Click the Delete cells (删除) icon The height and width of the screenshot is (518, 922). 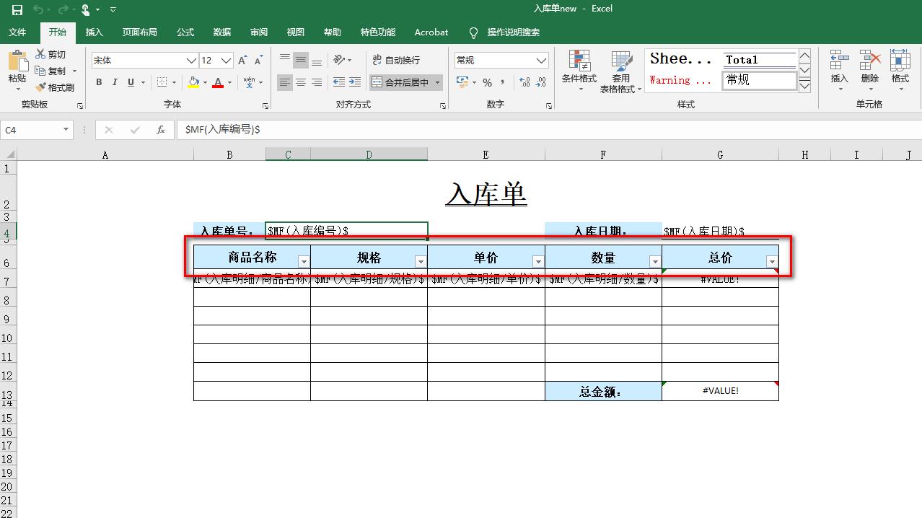tap(868, 70)
